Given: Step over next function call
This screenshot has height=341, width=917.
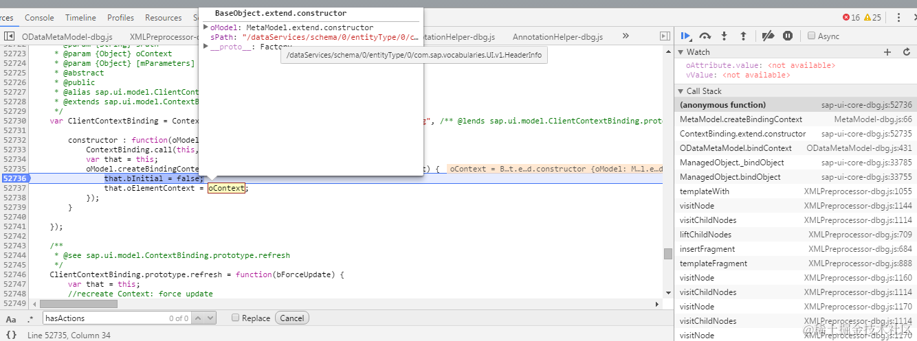Looking at the screenshot, I should [705, 36].
